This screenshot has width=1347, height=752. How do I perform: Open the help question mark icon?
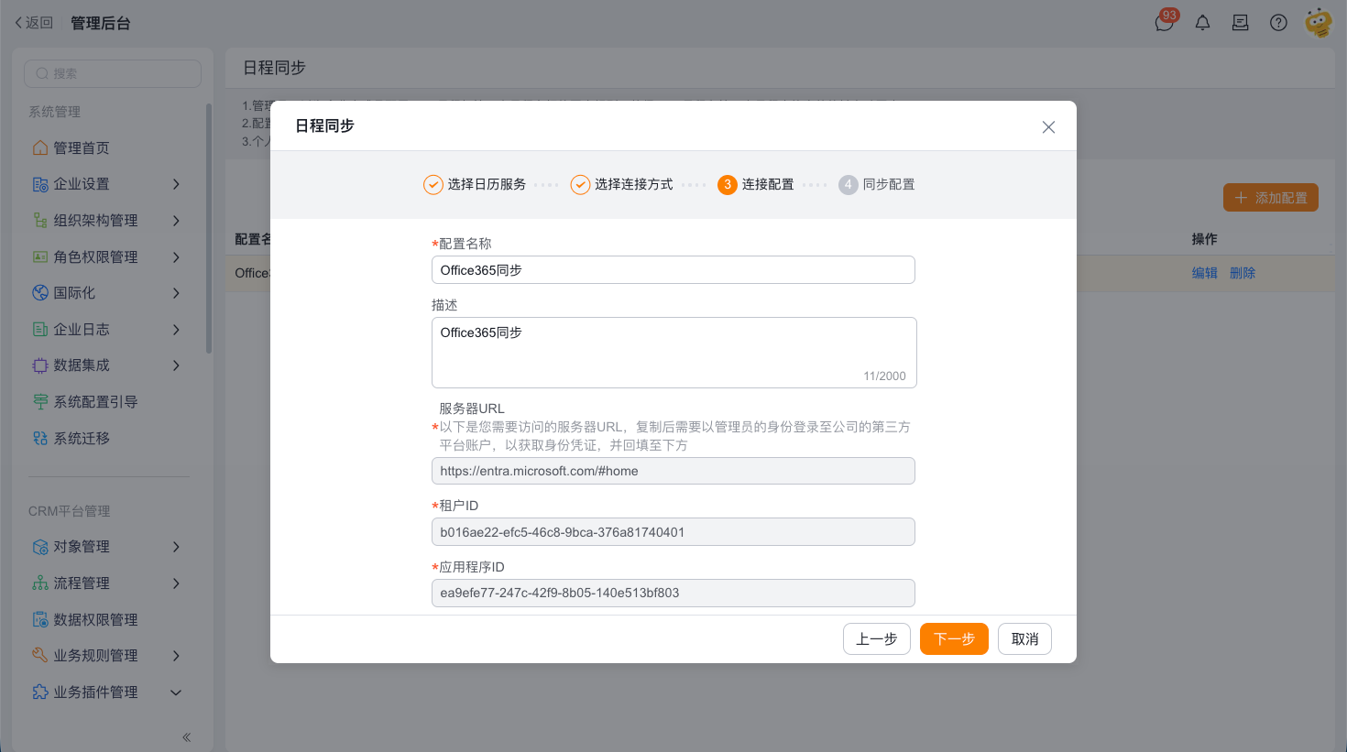(x=1278, y=23)
